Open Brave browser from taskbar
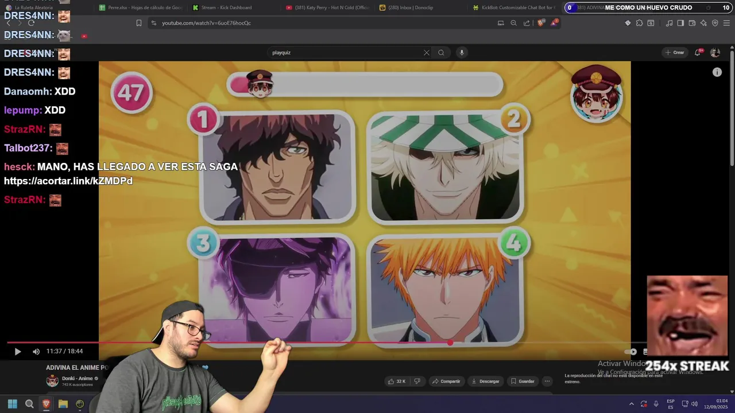The image size is (735, 413). tap(47, 404)
